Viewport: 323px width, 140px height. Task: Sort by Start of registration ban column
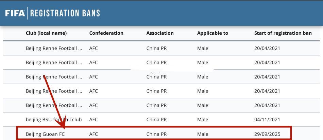pyautogui.click(x=283, y=33)
